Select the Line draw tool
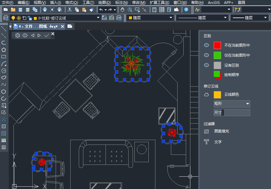The height and width of the screenshot is (189, 271). (4, 29)
